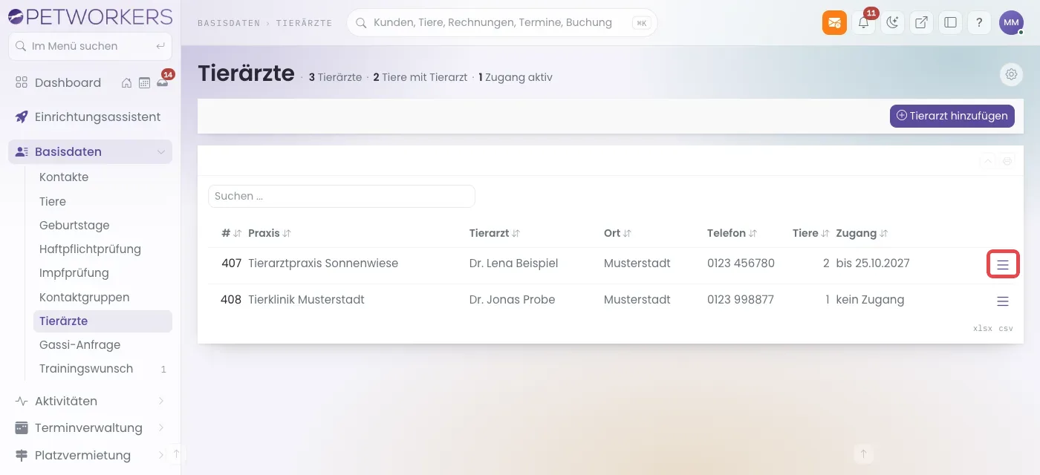Open the calendar icon next to Dashboard
Image resolution: width=1040 pixels, height=475 pixels.
(144, 83)
